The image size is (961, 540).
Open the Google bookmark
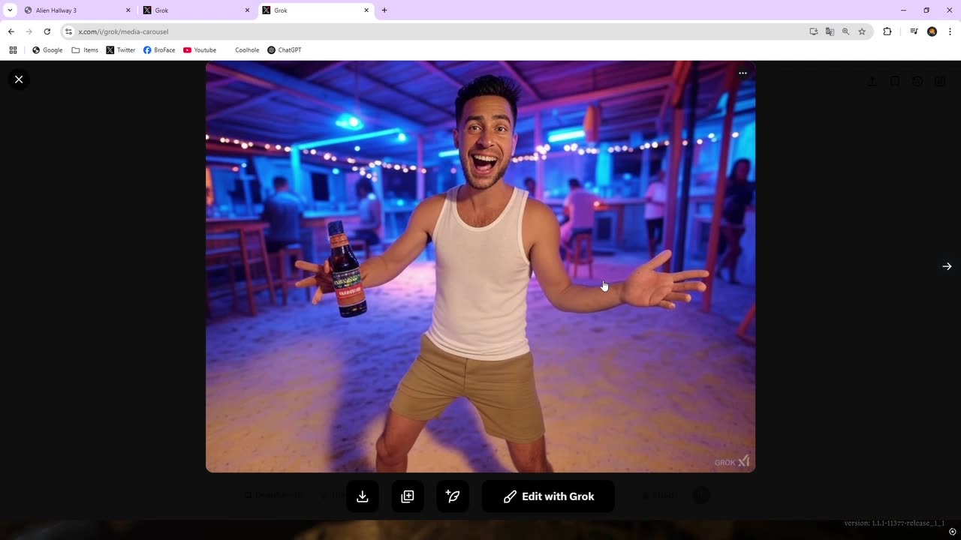point(47,50)
